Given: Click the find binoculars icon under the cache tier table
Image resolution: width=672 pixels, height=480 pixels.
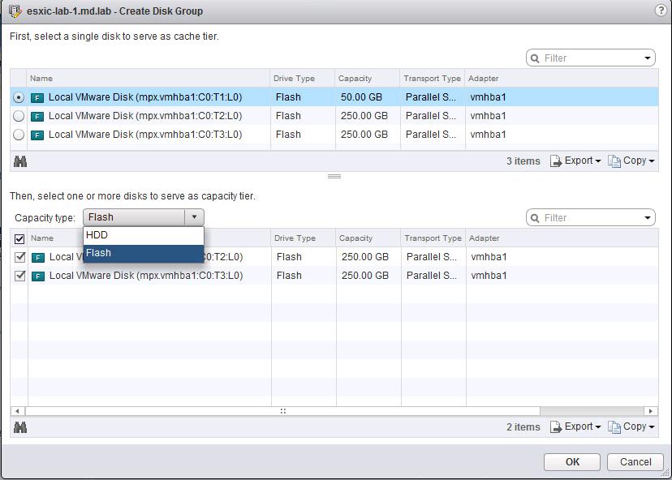Looking at the screenshot, I should (x=20, y=161).
